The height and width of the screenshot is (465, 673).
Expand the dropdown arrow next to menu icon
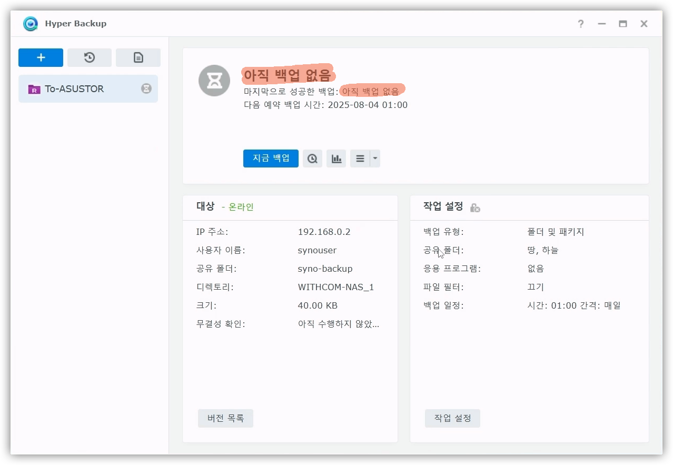[x=375, y=159]
